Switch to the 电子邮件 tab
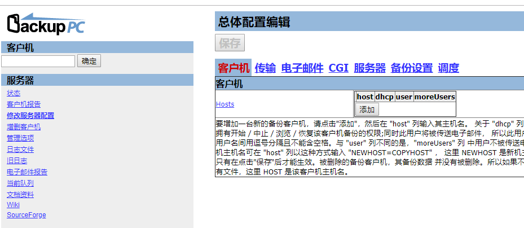The image size is (524, 228). 302,68
